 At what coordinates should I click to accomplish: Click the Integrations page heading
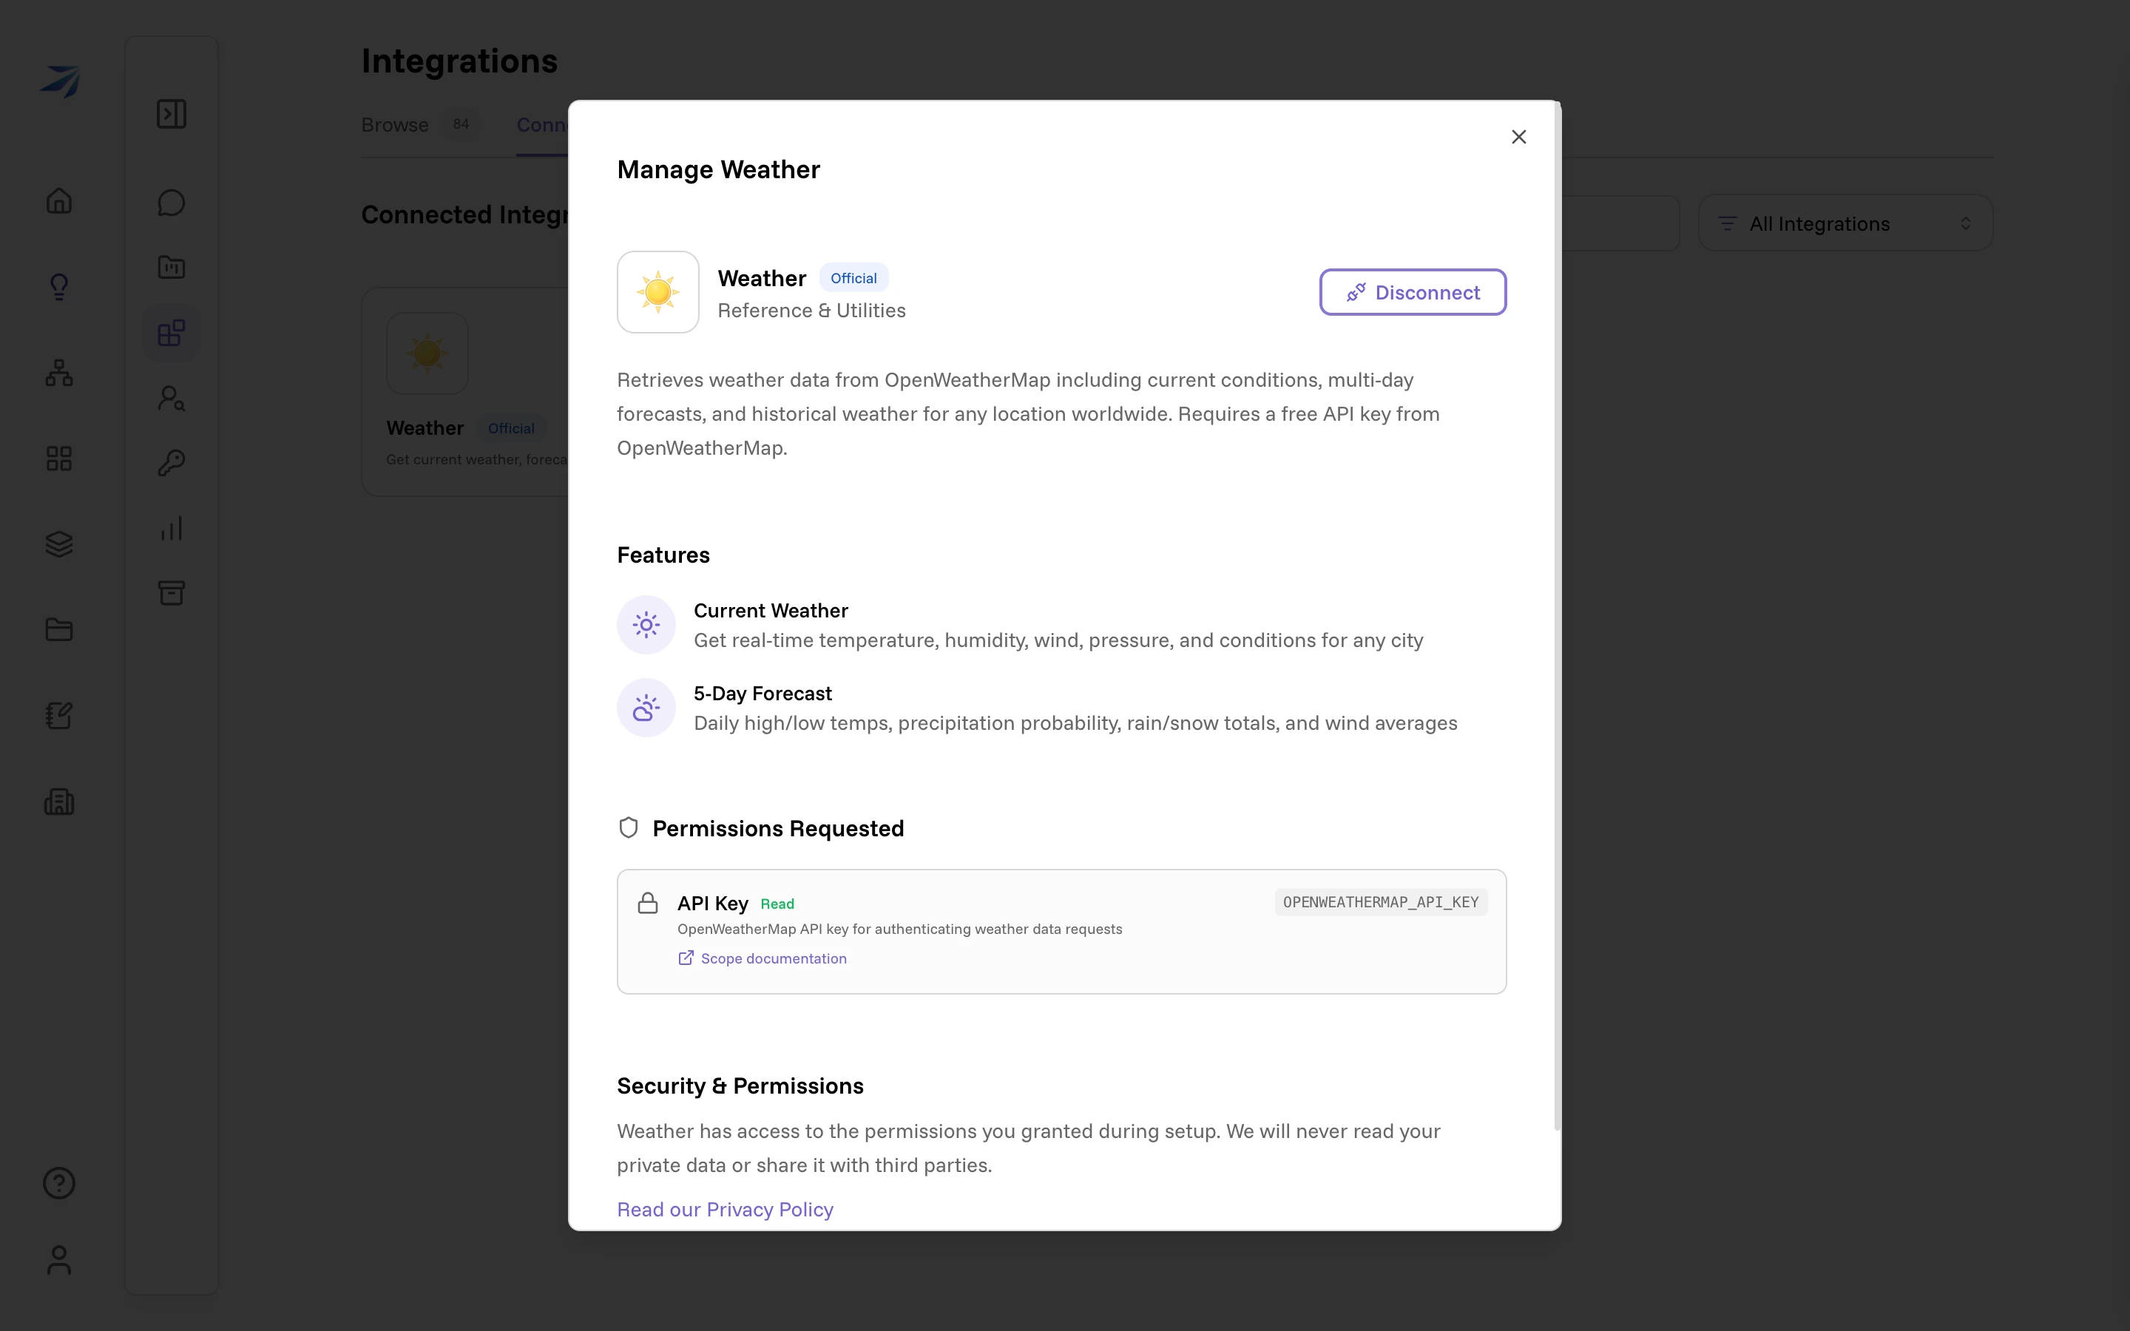coord(459,61)
